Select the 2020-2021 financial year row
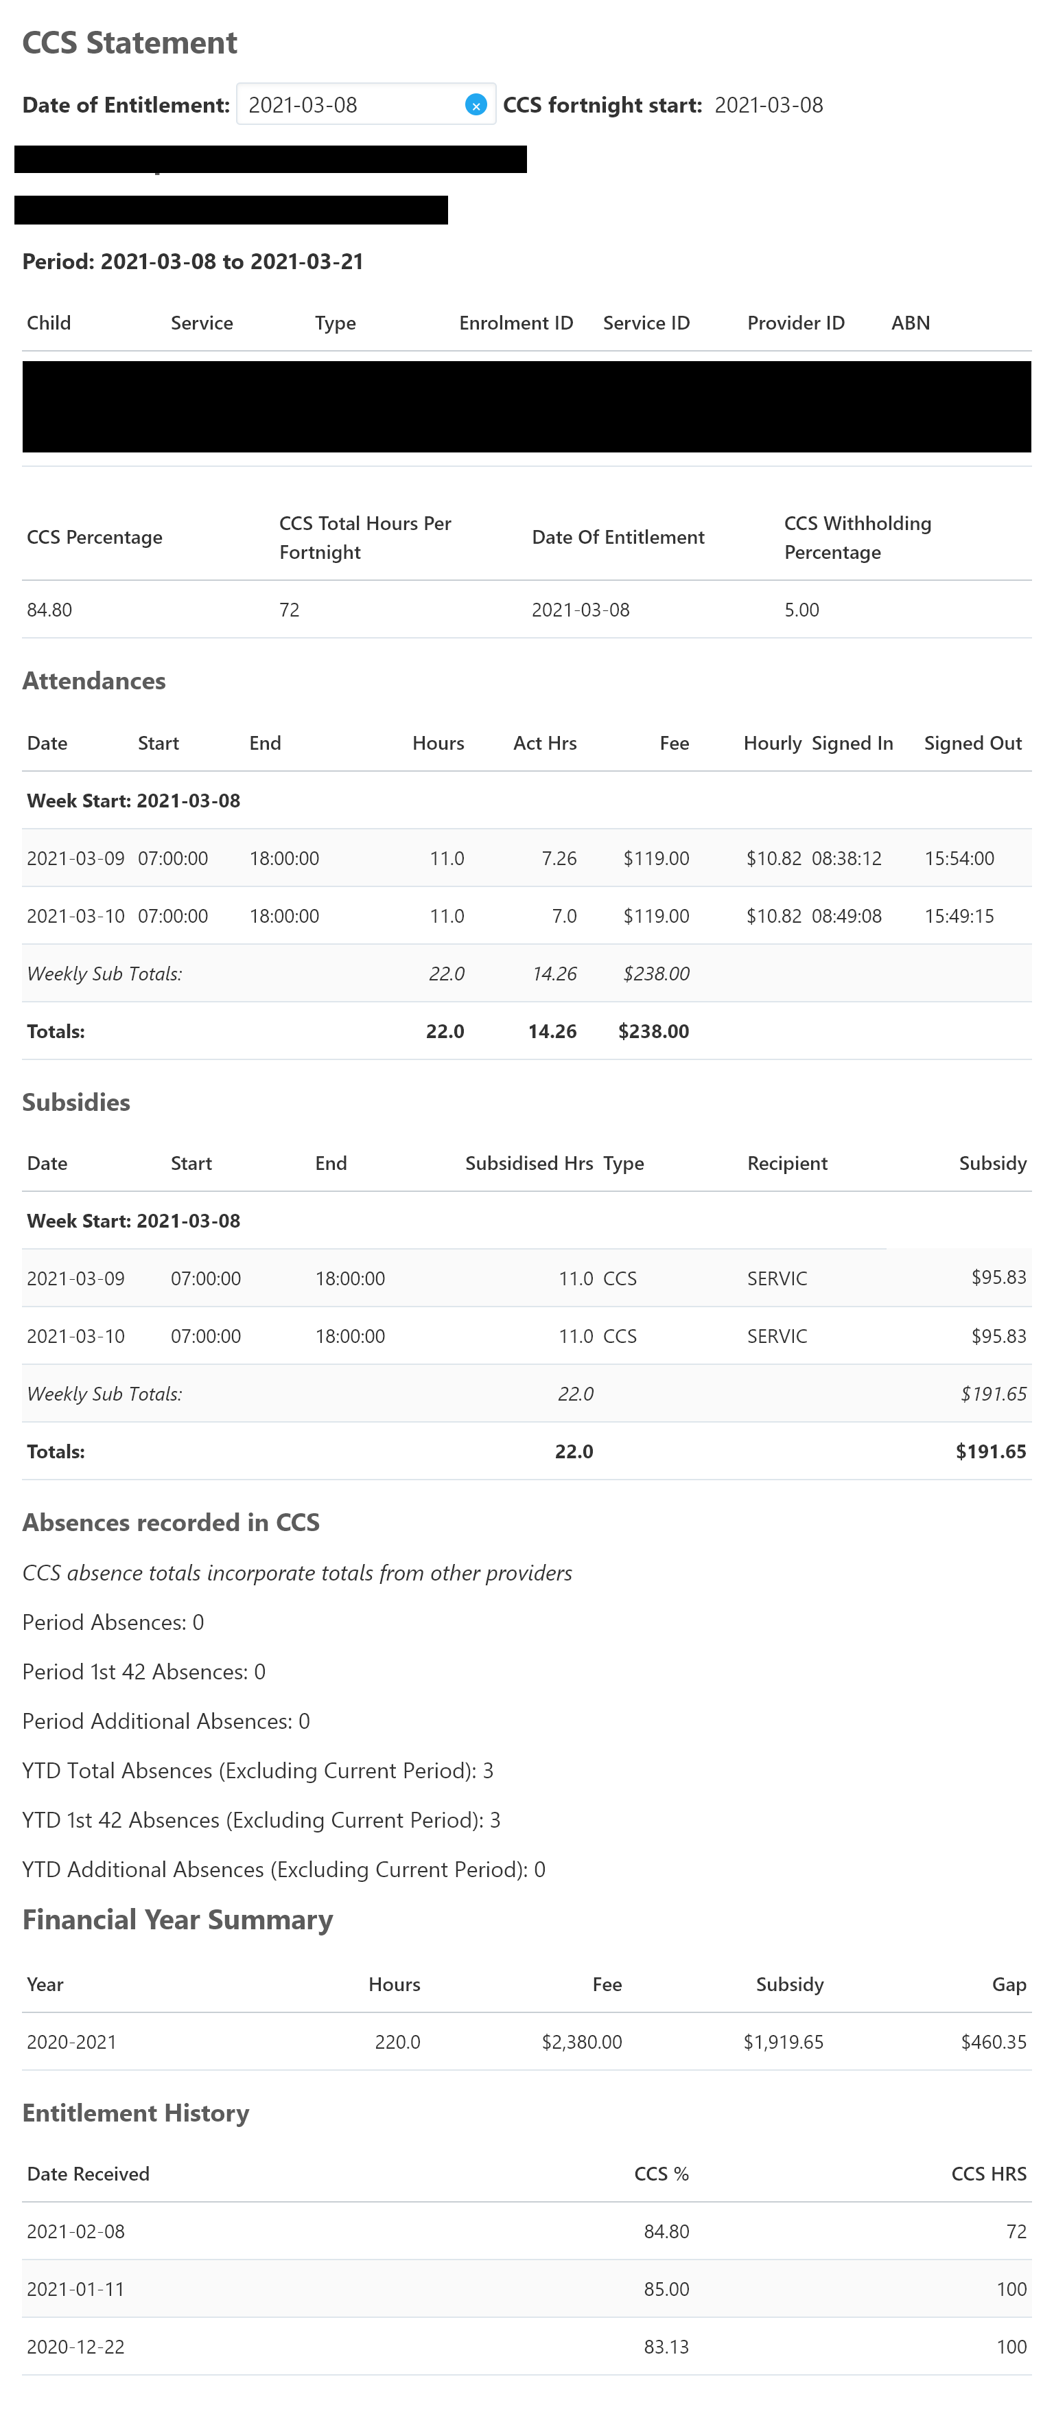Screen dimensions: 1054x2425 527,2042
